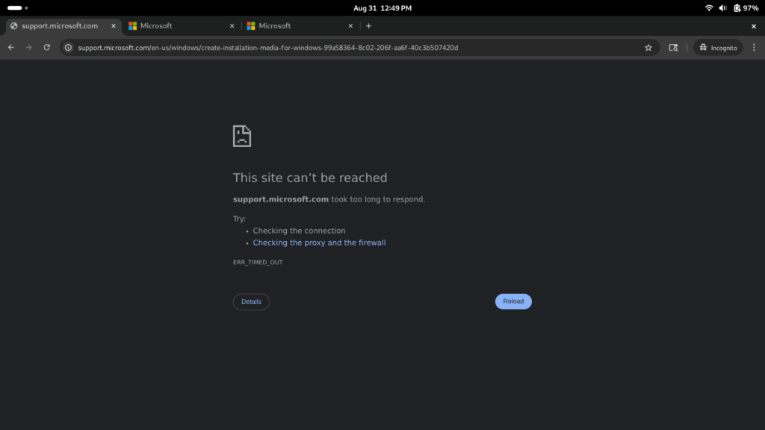Open the battery 97% indicator
The image size is (765, 430).
(746, 7)
